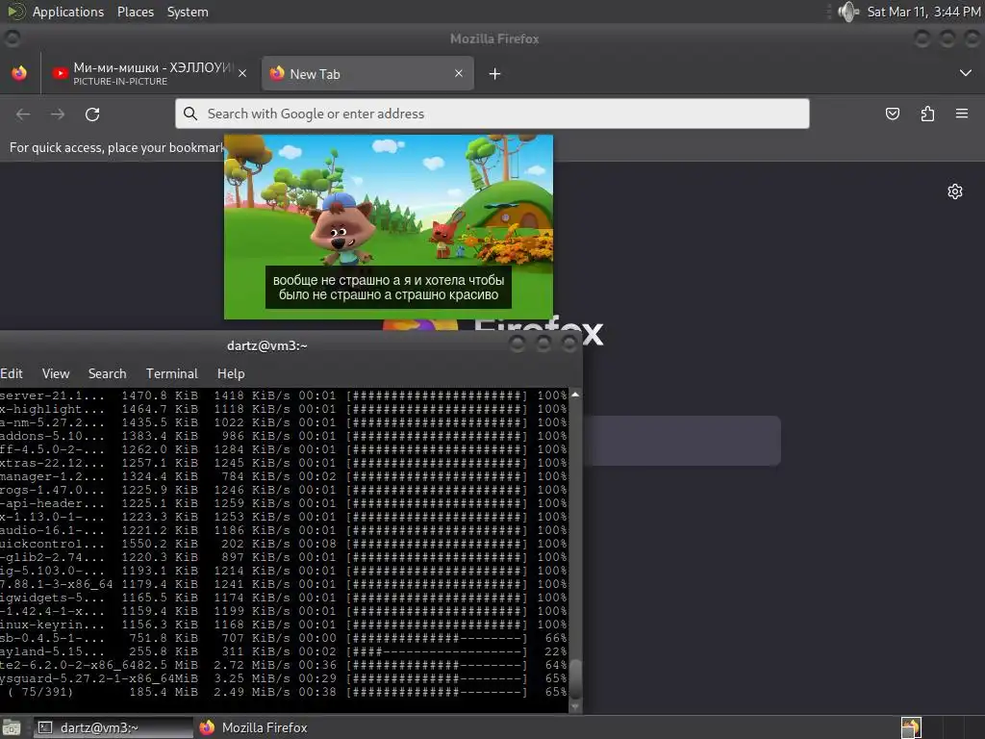Image resolution: width=985 pixels, height=739 pixels.
Task: Click the 'ayland-5.15...' 22% terminal line
Action: pos(283,651)
